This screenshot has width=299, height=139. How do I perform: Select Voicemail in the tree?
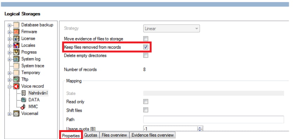click(30, 113)
